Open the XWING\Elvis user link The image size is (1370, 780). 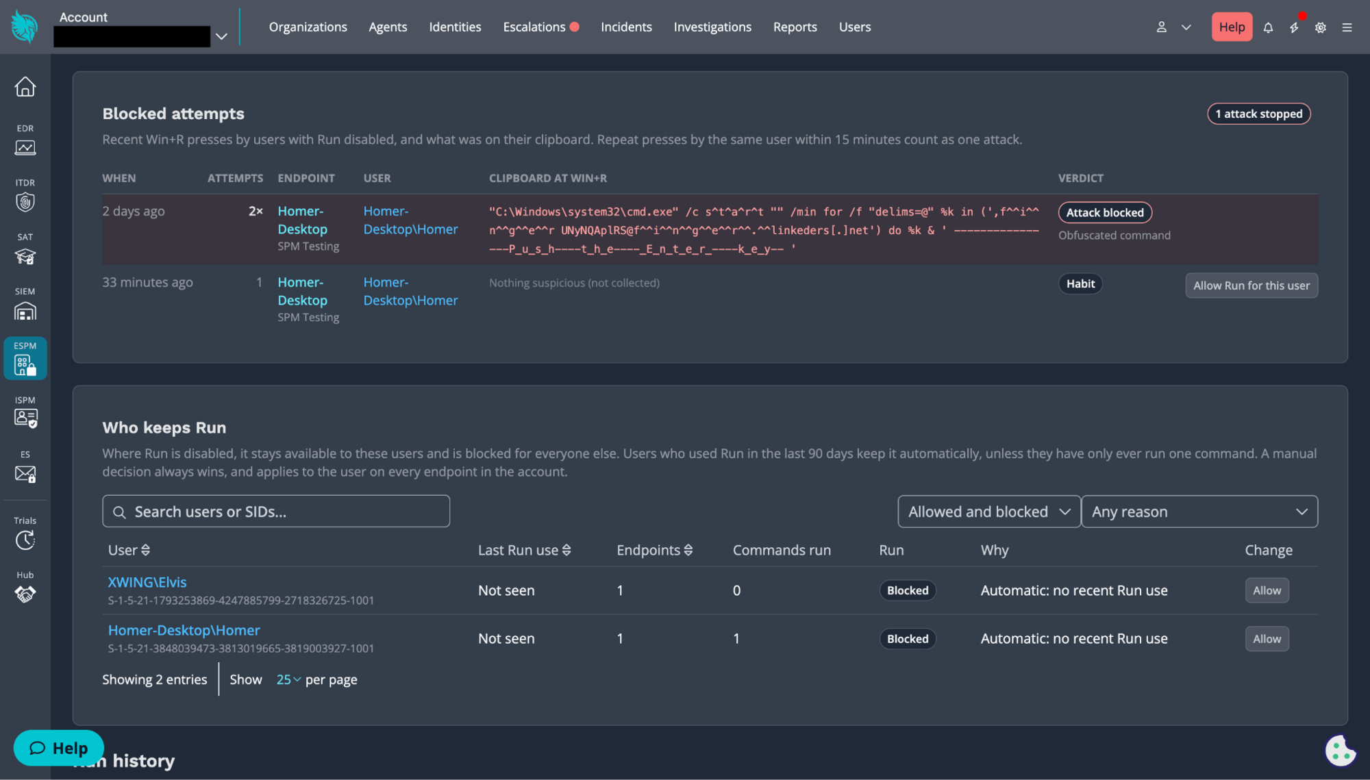click(147, 582)
